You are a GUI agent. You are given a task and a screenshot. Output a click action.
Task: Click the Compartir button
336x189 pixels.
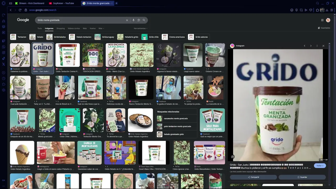click(x=253, y=177)
